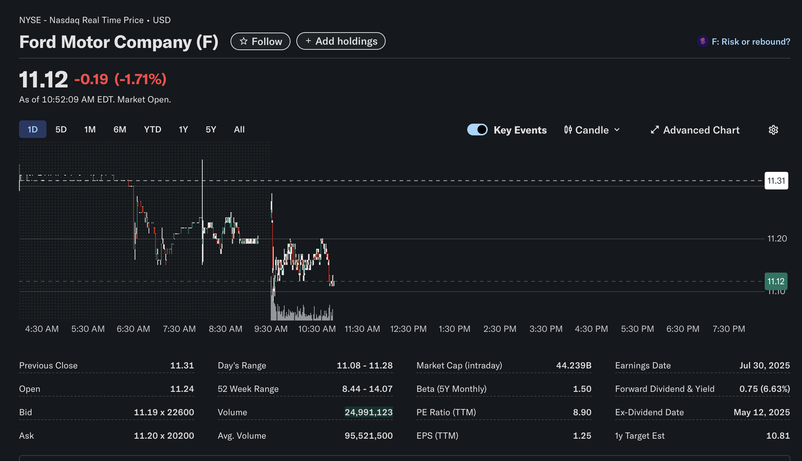Screen dimensions: 802x461
Task: Click the 1y Target Est value 10.81
Action: [x=778, y=436]
